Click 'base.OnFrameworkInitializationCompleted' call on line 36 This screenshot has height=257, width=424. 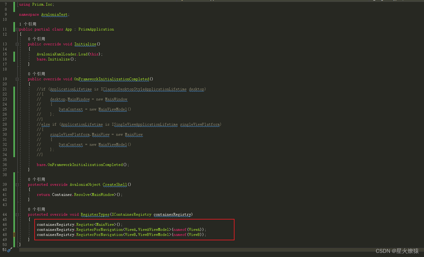[x=80, y=165]
